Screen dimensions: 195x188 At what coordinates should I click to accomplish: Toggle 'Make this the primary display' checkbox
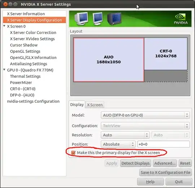tap(73, 153)
